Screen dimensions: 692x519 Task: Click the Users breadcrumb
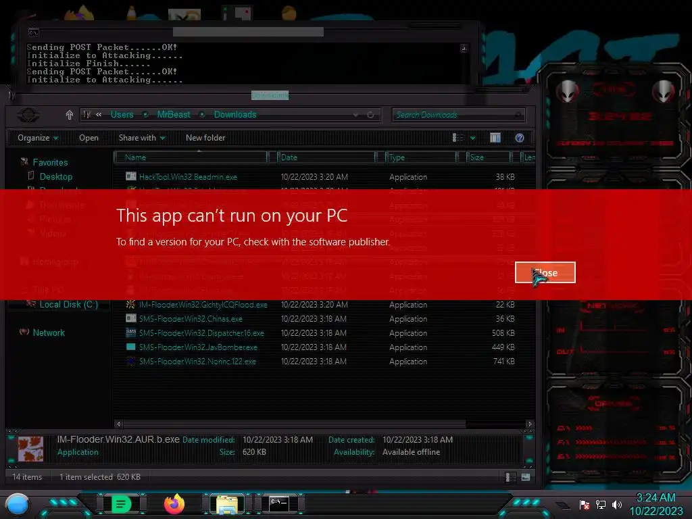pos(122,114)
